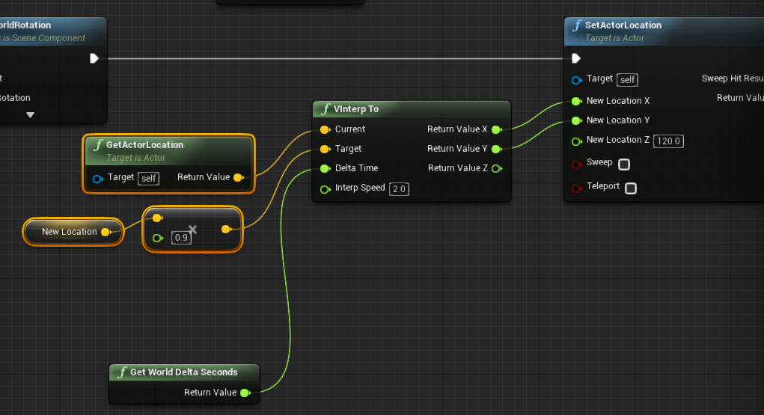The height and width of the screenshot is (415, 764).
Task: Select the New Location variable node
Action: click(x=73, y=232)
